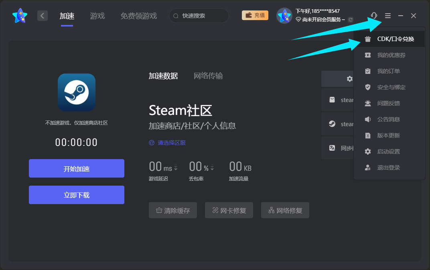This screenshot has width=430, height=270.
Task: Open customer service headset icon
Action: click(374, 16)
